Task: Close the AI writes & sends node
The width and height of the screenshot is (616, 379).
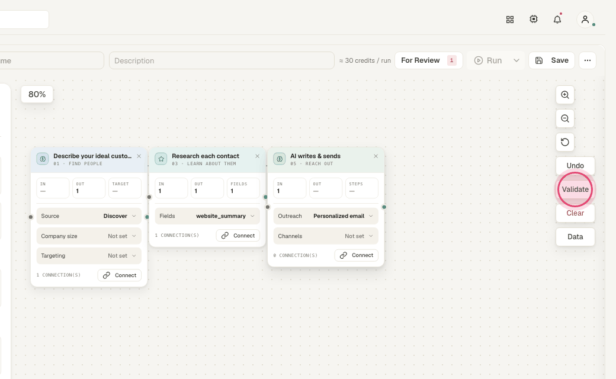Action: [376, 156]
